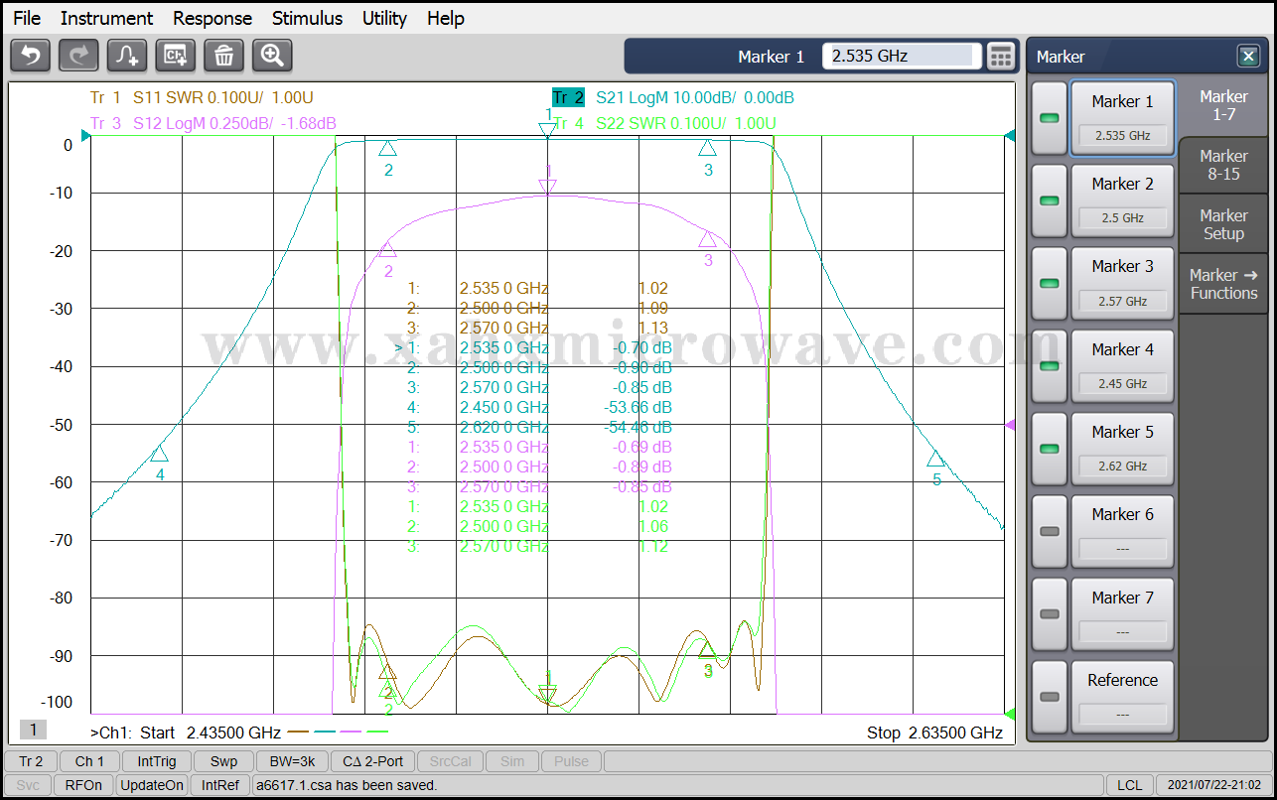Open the File menu
This screenshot has width=1277, height=800.
27,18
